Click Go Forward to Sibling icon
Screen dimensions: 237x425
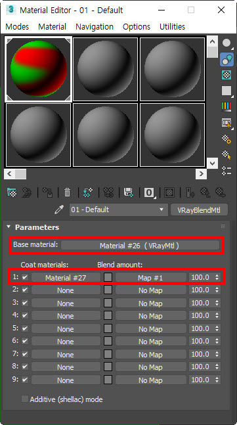pyautogui.click(x=221, y=192)
